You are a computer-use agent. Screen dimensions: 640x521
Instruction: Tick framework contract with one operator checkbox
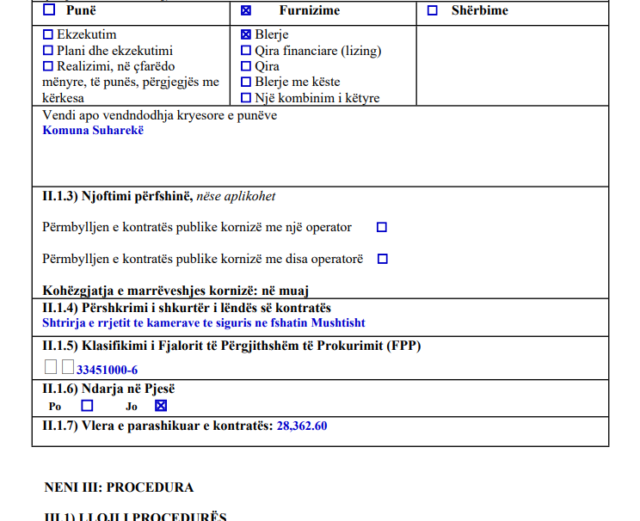coord(382,227)
